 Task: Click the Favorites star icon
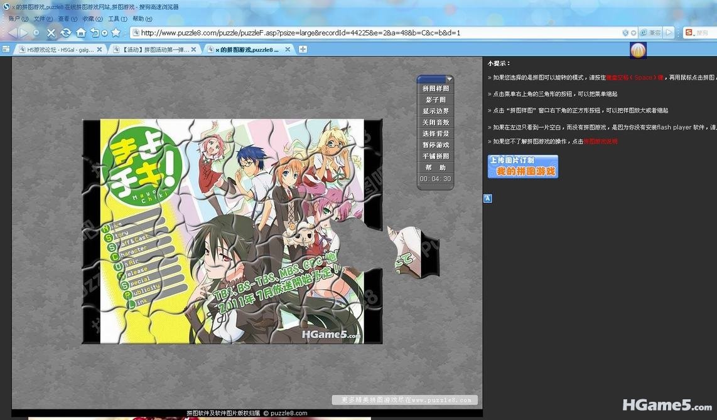coord(116,33)
